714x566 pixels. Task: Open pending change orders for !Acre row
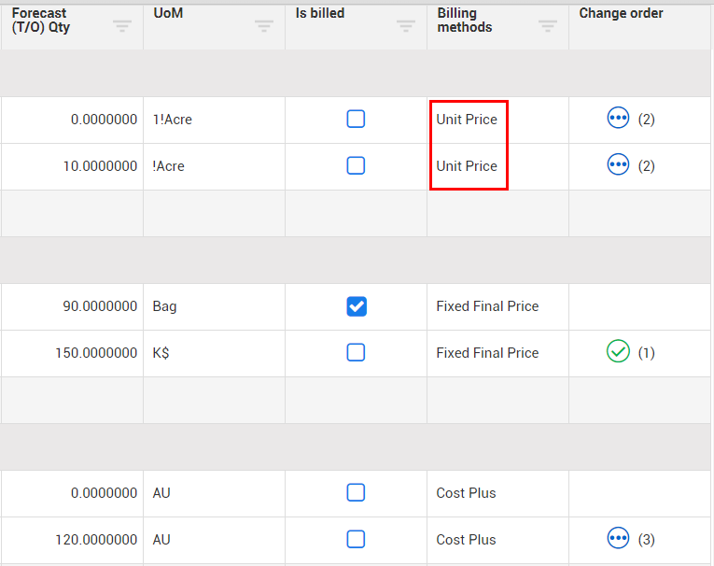[x=618, y=165]
